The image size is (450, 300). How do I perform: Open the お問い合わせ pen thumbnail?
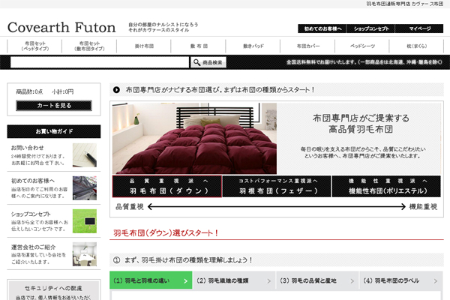[x=84, y=156]
